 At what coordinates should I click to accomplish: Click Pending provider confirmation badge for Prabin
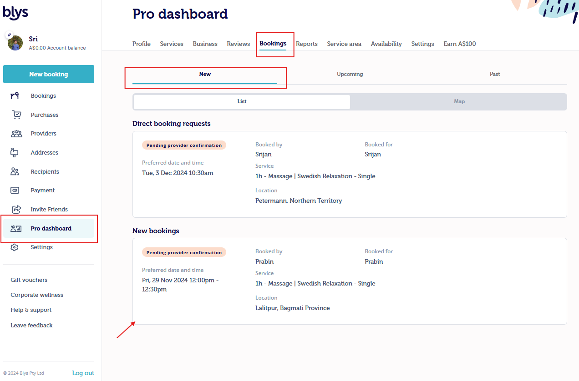pos(184,253)
